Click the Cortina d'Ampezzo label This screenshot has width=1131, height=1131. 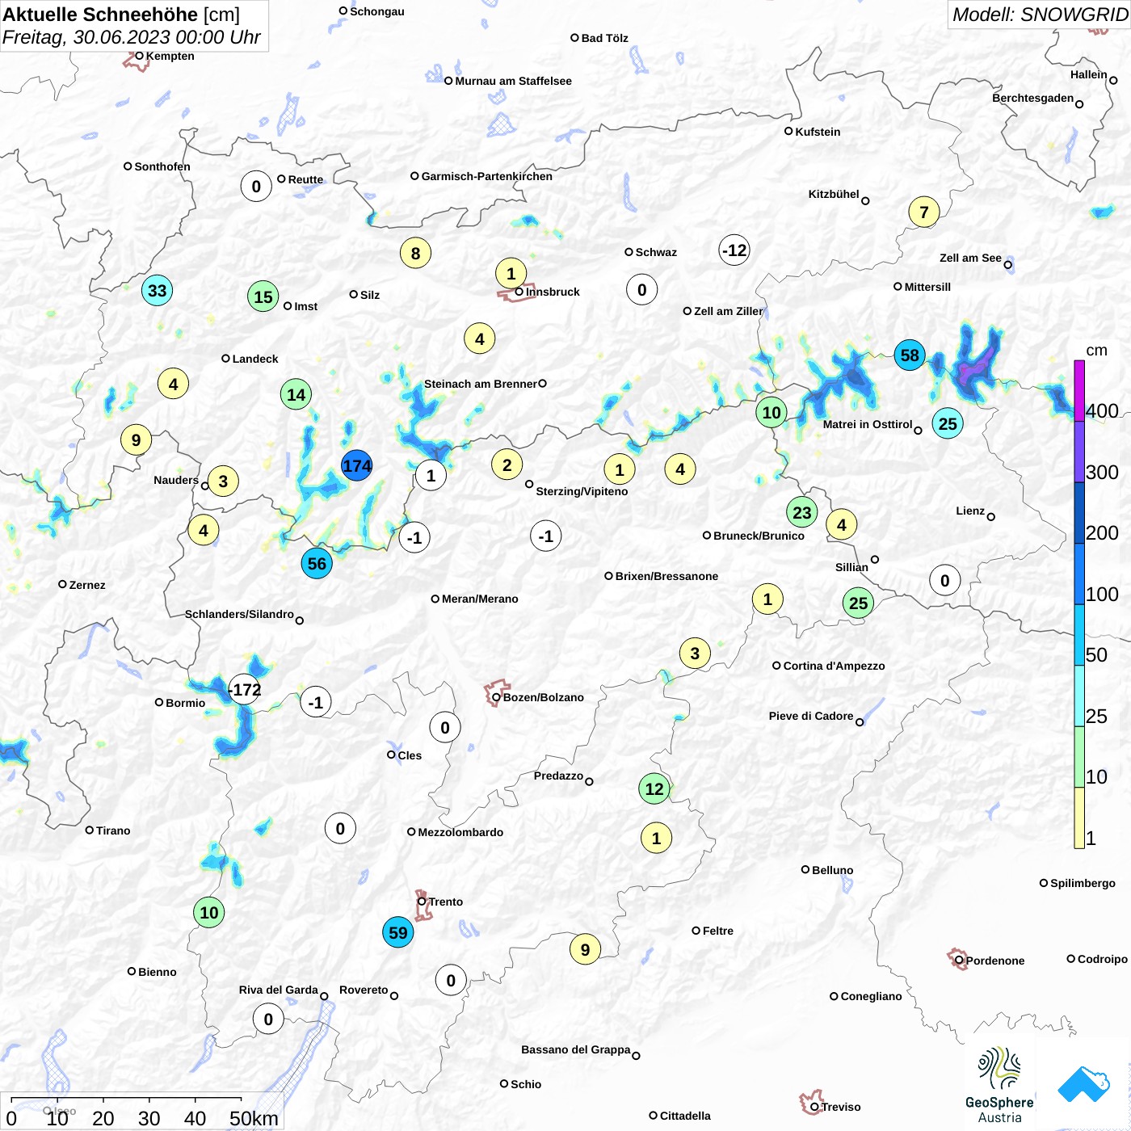tap(834, 666)
